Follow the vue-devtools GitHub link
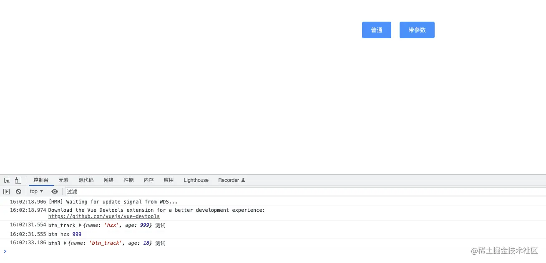Image resolution: width=546 pixels, height=263 pixels. [x=104, y=216]
